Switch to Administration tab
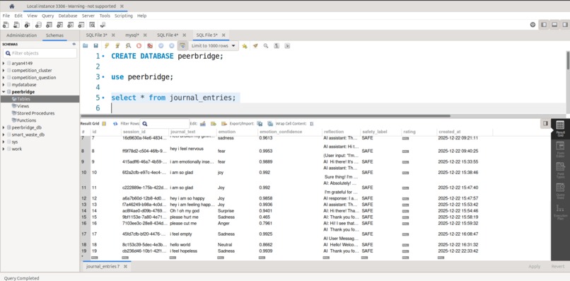570x281 pixels. tap(21, 35)
